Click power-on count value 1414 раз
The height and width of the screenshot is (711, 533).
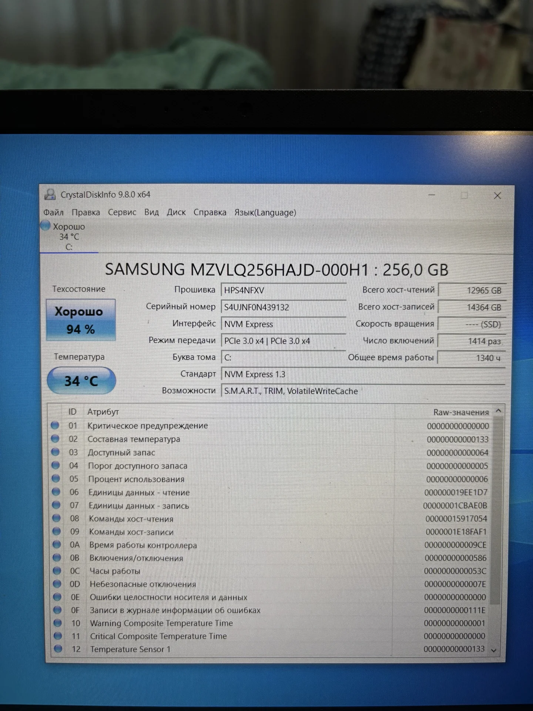pyautogui.click(x=472, y=341)
